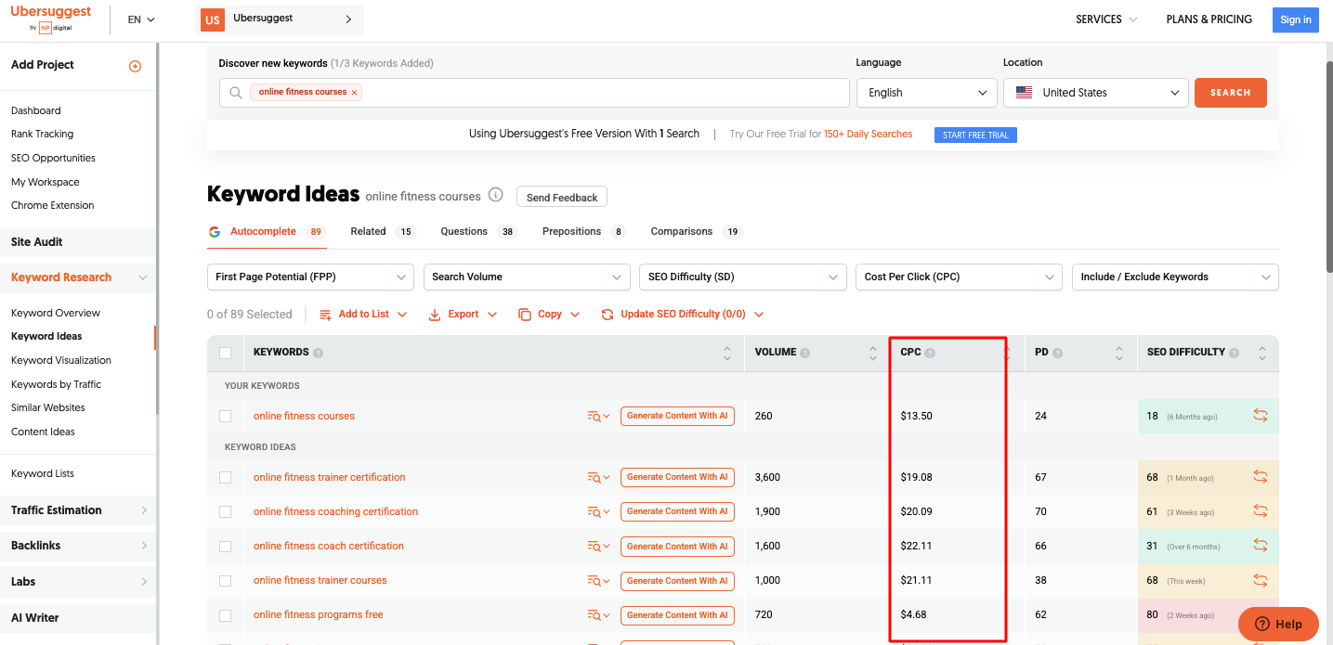Open the Search Volume filter

(x=527, y=277)
